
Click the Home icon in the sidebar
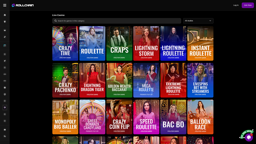click(5, 15)
